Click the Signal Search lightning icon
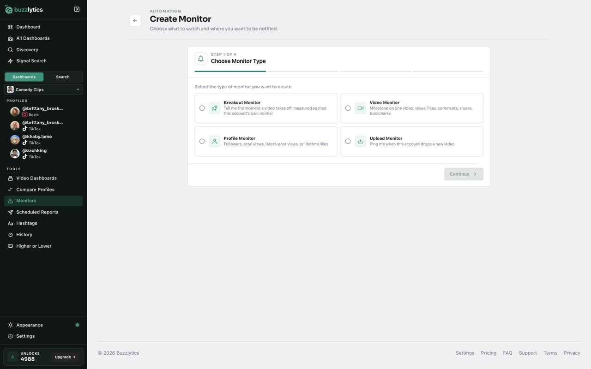The image size is (591, 369). click(10, 61)
